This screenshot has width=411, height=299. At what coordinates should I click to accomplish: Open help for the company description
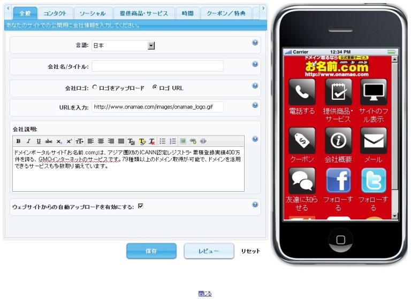point(255,139)
